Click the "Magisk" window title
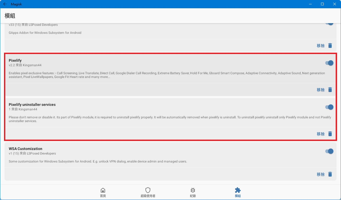341x200 pixels. click(17, 4)
